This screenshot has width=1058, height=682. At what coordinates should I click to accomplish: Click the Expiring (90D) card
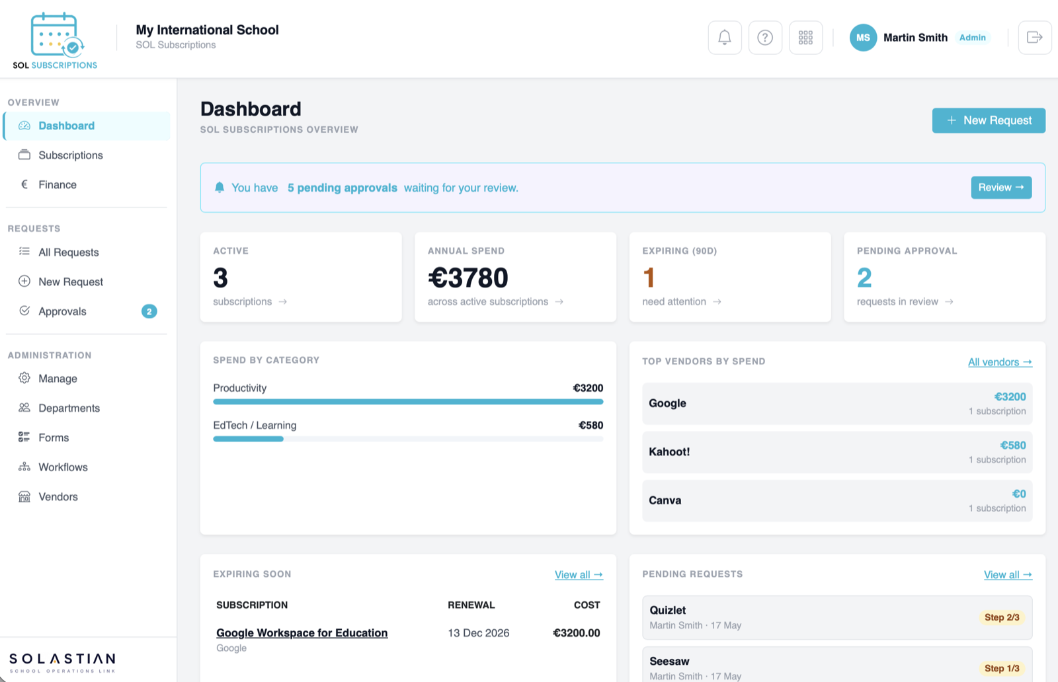point(730,277)
